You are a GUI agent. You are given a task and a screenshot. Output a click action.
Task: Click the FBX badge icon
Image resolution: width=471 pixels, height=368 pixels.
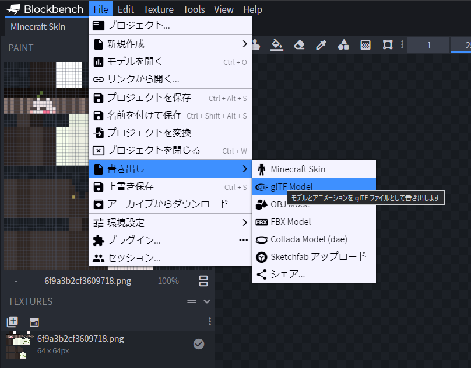(261, 223)
